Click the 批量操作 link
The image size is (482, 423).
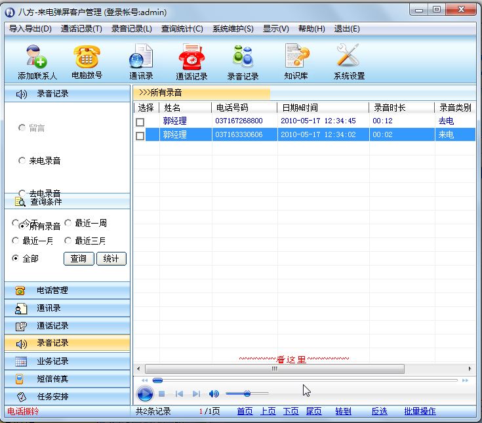tap(420, 411)
